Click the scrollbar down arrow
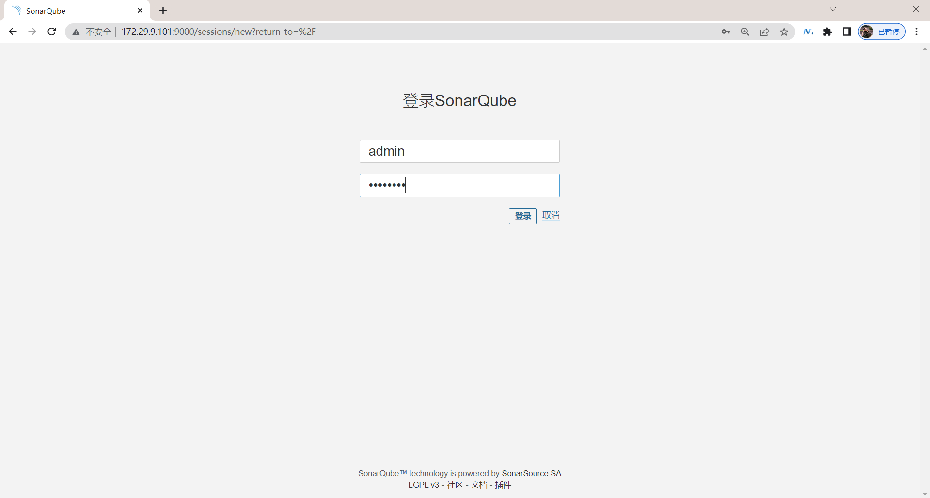930x498 pixels. (925, 494)
